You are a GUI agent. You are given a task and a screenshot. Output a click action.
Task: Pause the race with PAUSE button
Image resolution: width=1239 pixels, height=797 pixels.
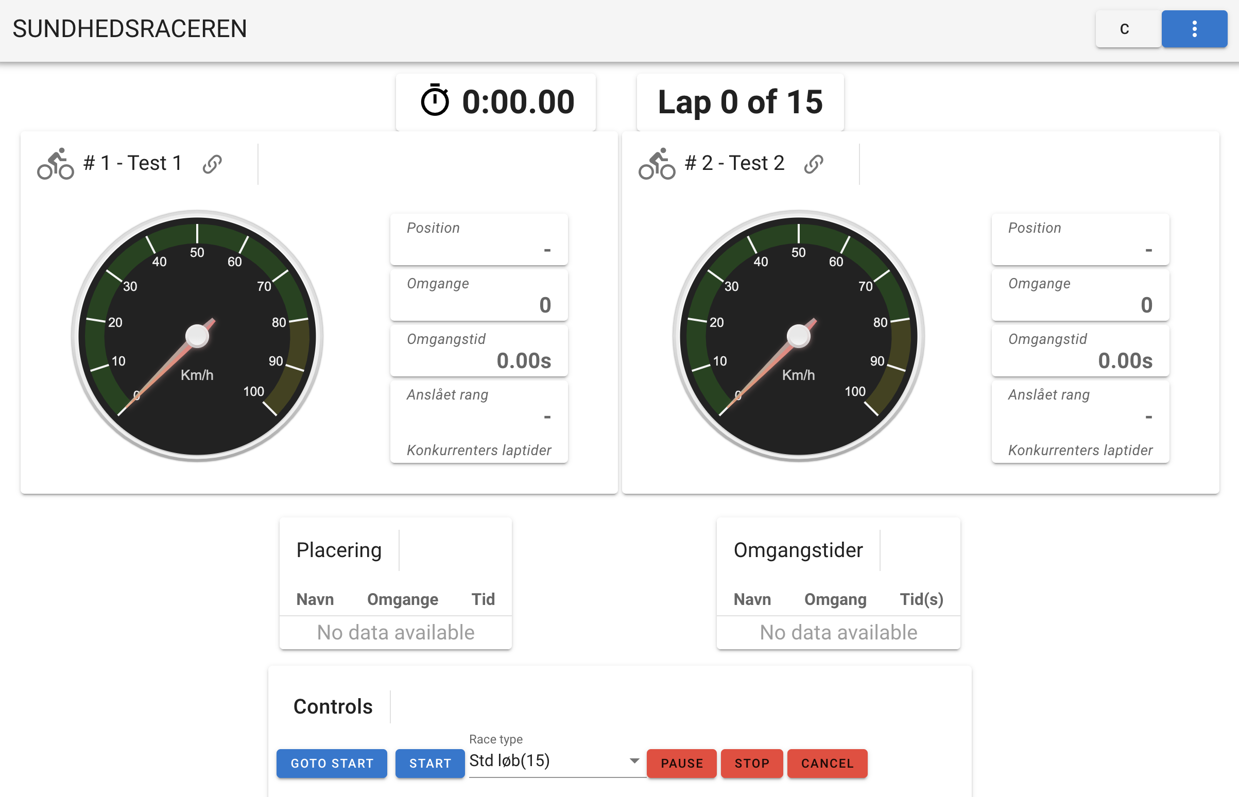[681, 763]
